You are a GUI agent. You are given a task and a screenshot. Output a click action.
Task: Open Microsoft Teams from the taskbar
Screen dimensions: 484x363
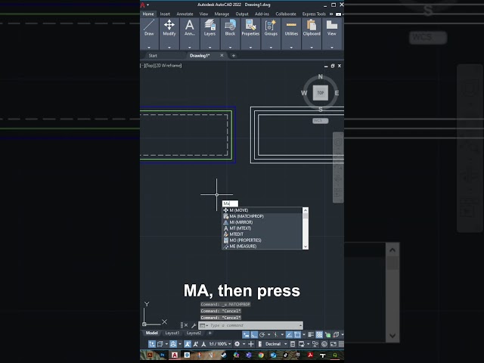pos(249,355)
